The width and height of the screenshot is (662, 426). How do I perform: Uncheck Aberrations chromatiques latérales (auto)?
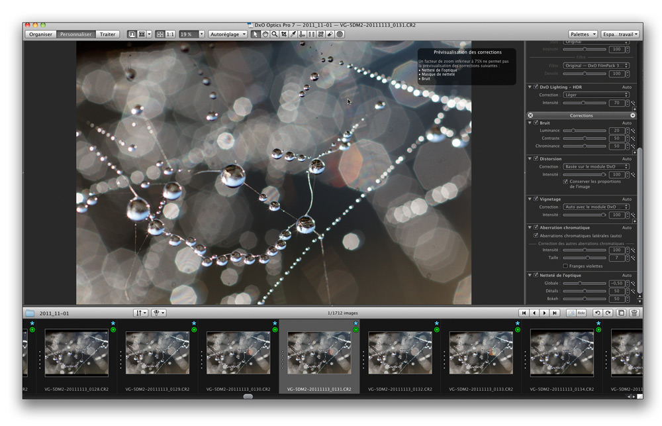pos(536,236)
